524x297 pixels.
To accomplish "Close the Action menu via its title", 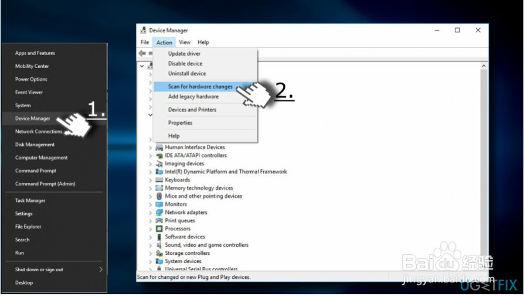I will pos(164,42).
